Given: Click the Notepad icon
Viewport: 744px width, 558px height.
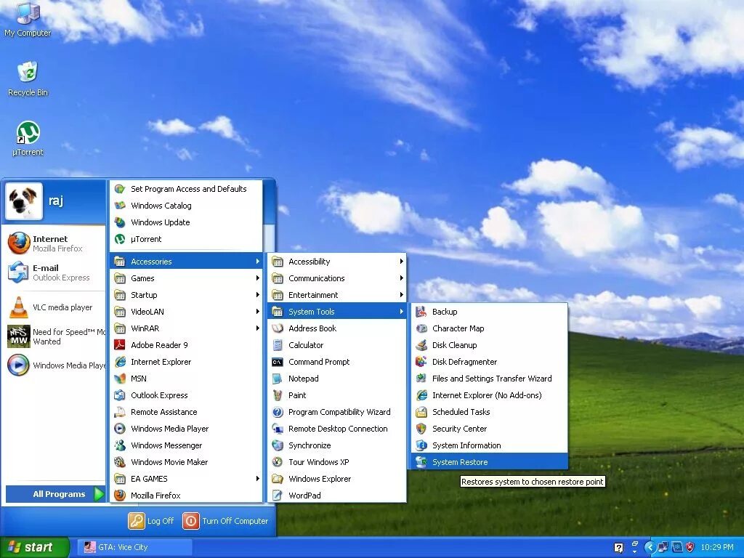Looking at the screenshot, I should pos(278,378).
